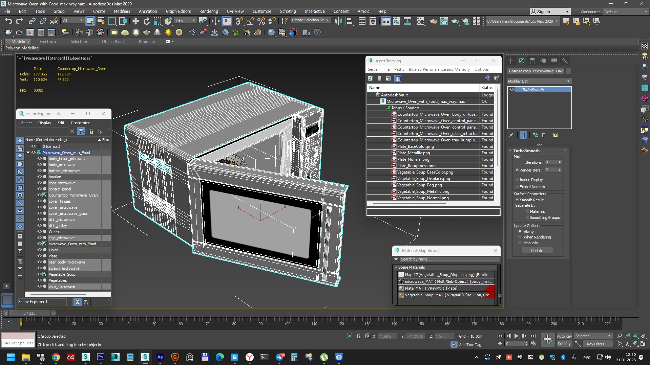
Task: Click the Mirror tool icon
Action: coord(338,21)
